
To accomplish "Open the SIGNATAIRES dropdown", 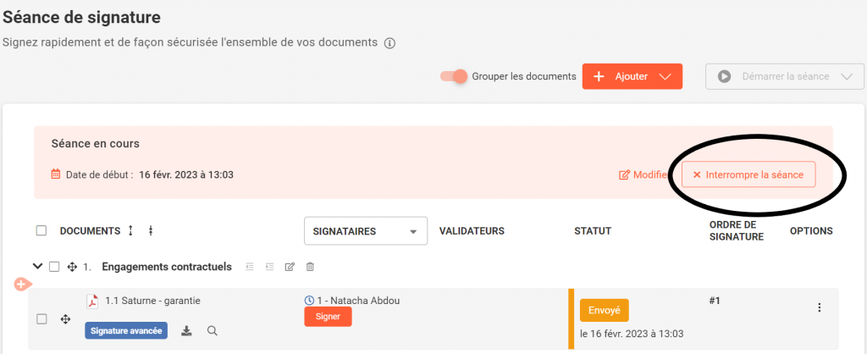I will pos(366,231).
